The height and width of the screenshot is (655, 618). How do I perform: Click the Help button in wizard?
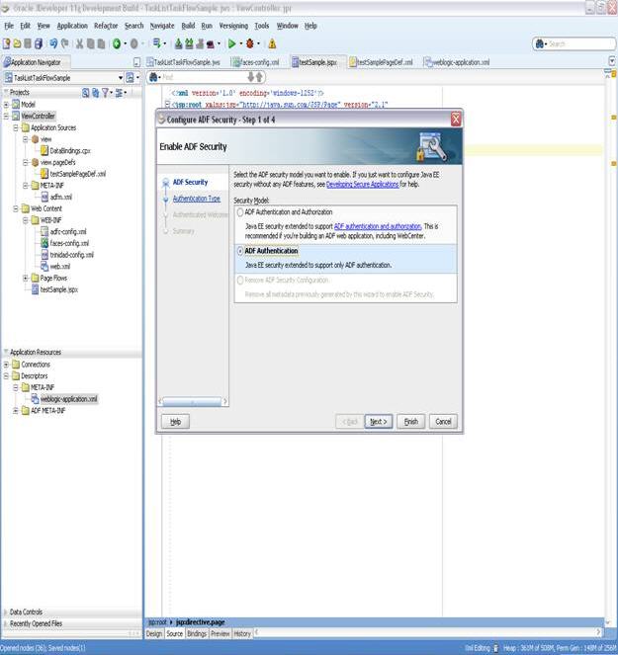175,422
